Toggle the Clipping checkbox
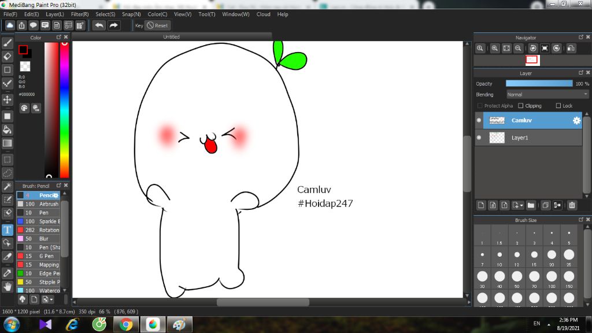Image resolution: width=592 pixels, height=333 pixels. (x=521, y=106)
